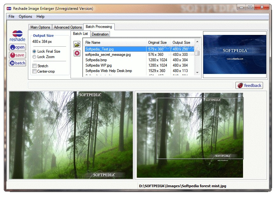Viewport: 278px width, 198px height.
Task: Click the Reshade title bar icon
Action: tap(9, 9)
